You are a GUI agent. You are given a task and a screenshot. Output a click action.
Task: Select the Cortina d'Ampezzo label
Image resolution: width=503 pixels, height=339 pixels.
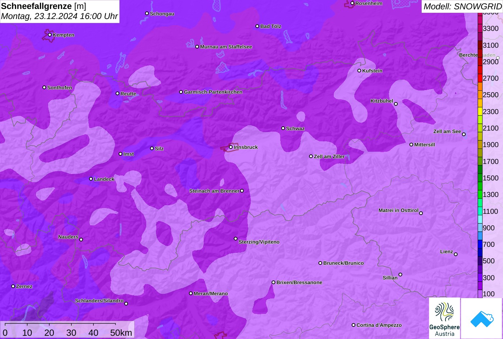point(379,325)
